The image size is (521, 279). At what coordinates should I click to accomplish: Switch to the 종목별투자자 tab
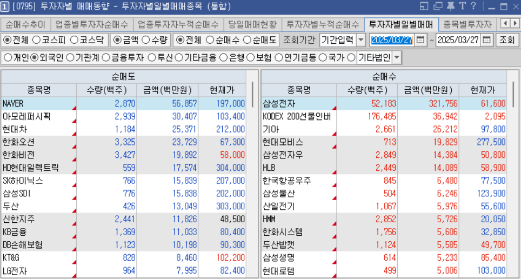pos(467,24)
